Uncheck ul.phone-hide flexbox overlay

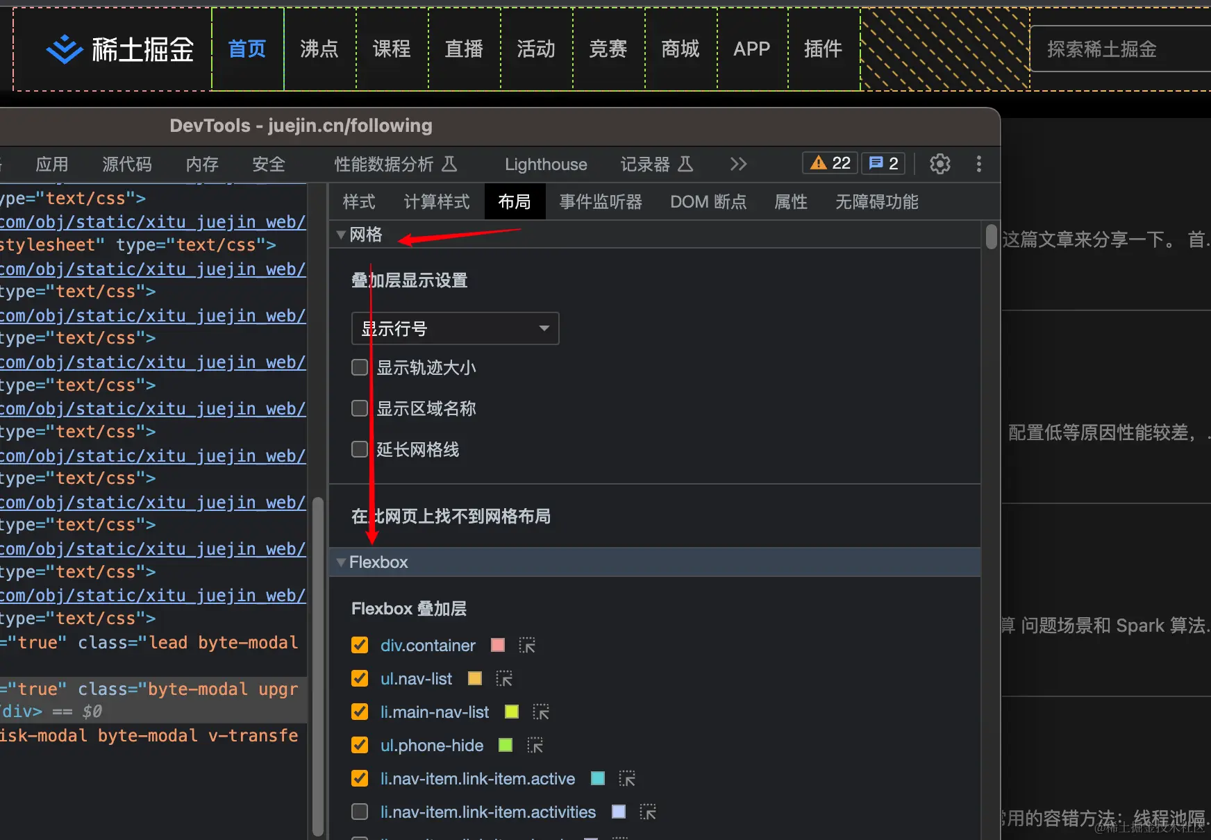coord(360,745)
